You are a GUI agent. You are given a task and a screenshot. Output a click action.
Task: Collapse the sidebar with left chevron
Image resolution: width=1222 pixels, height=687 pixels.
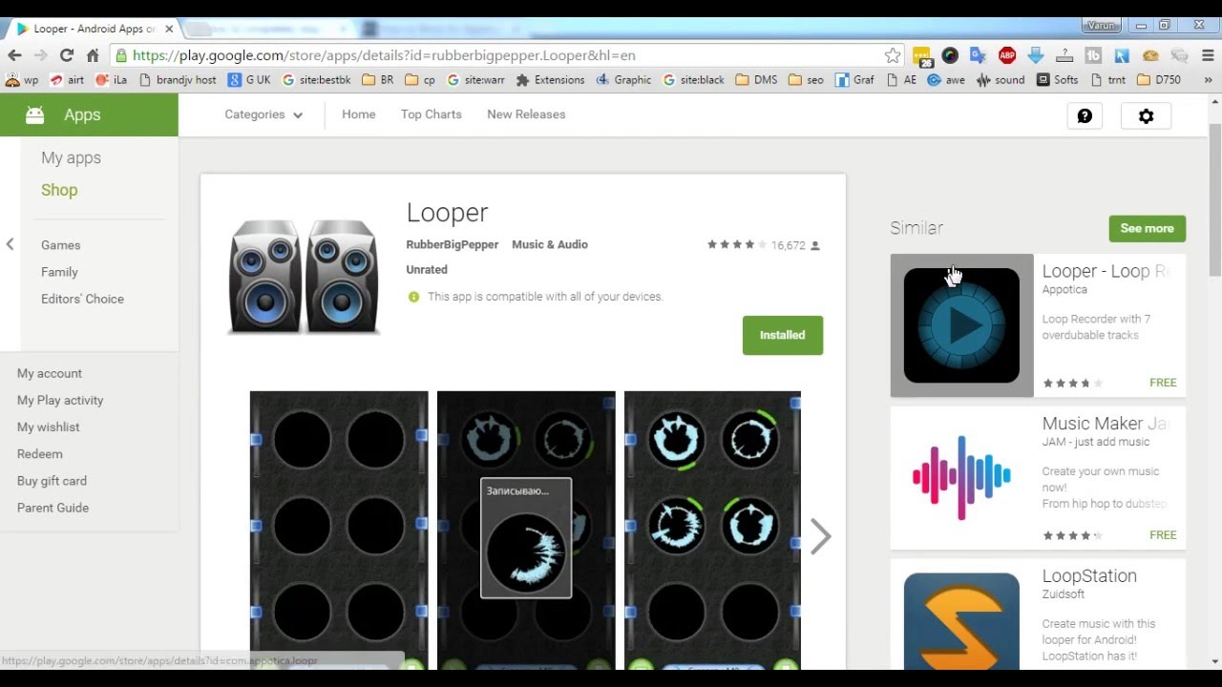click(x=10, y=244)
